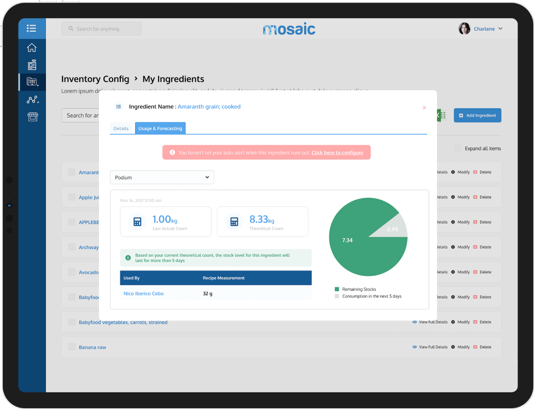
Task: Select the checkbox beside Banana raw
Action: pyautogui.click(x=72, y=347)
